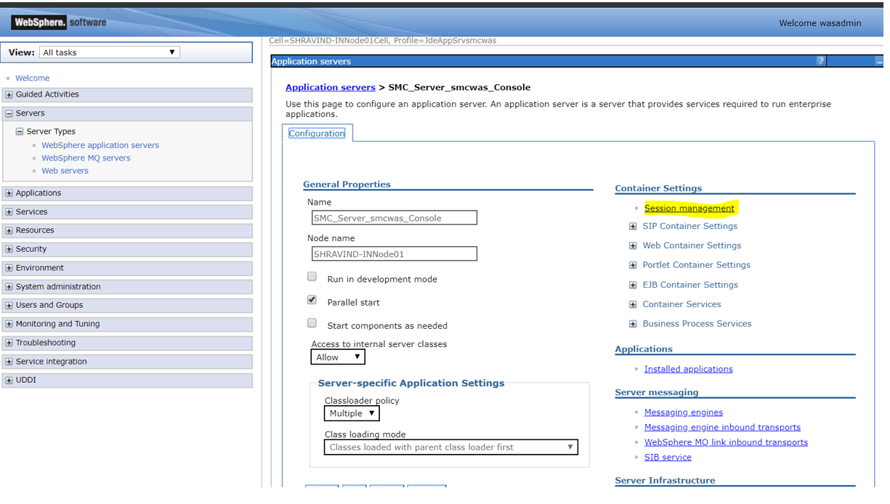Click the Server Infrastructure heading

click(x=665, y=480)
